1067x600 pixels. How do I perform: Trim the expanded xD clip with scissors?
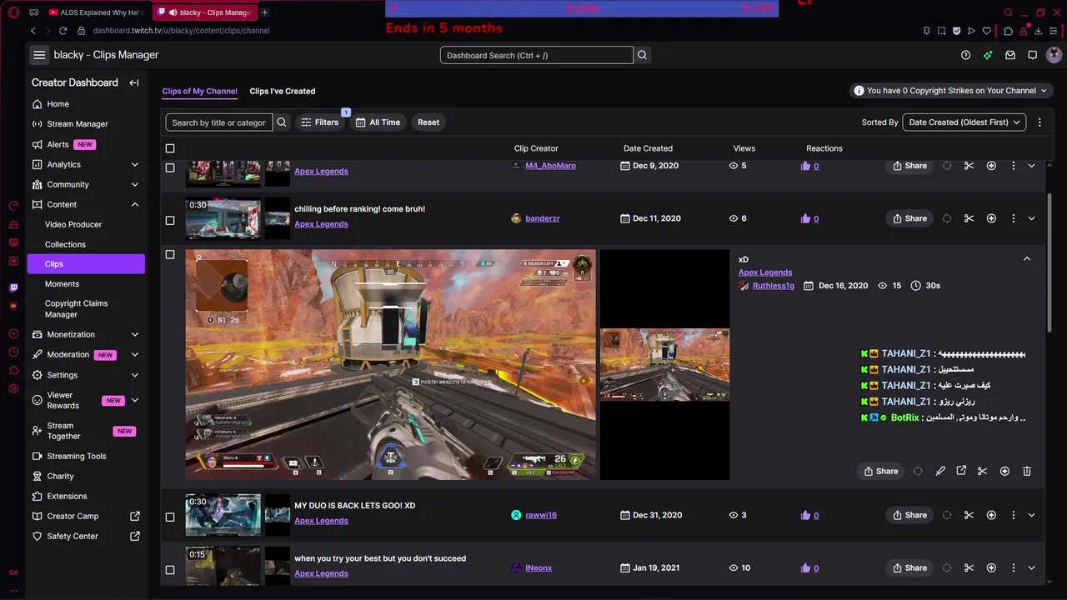(982, 471)
